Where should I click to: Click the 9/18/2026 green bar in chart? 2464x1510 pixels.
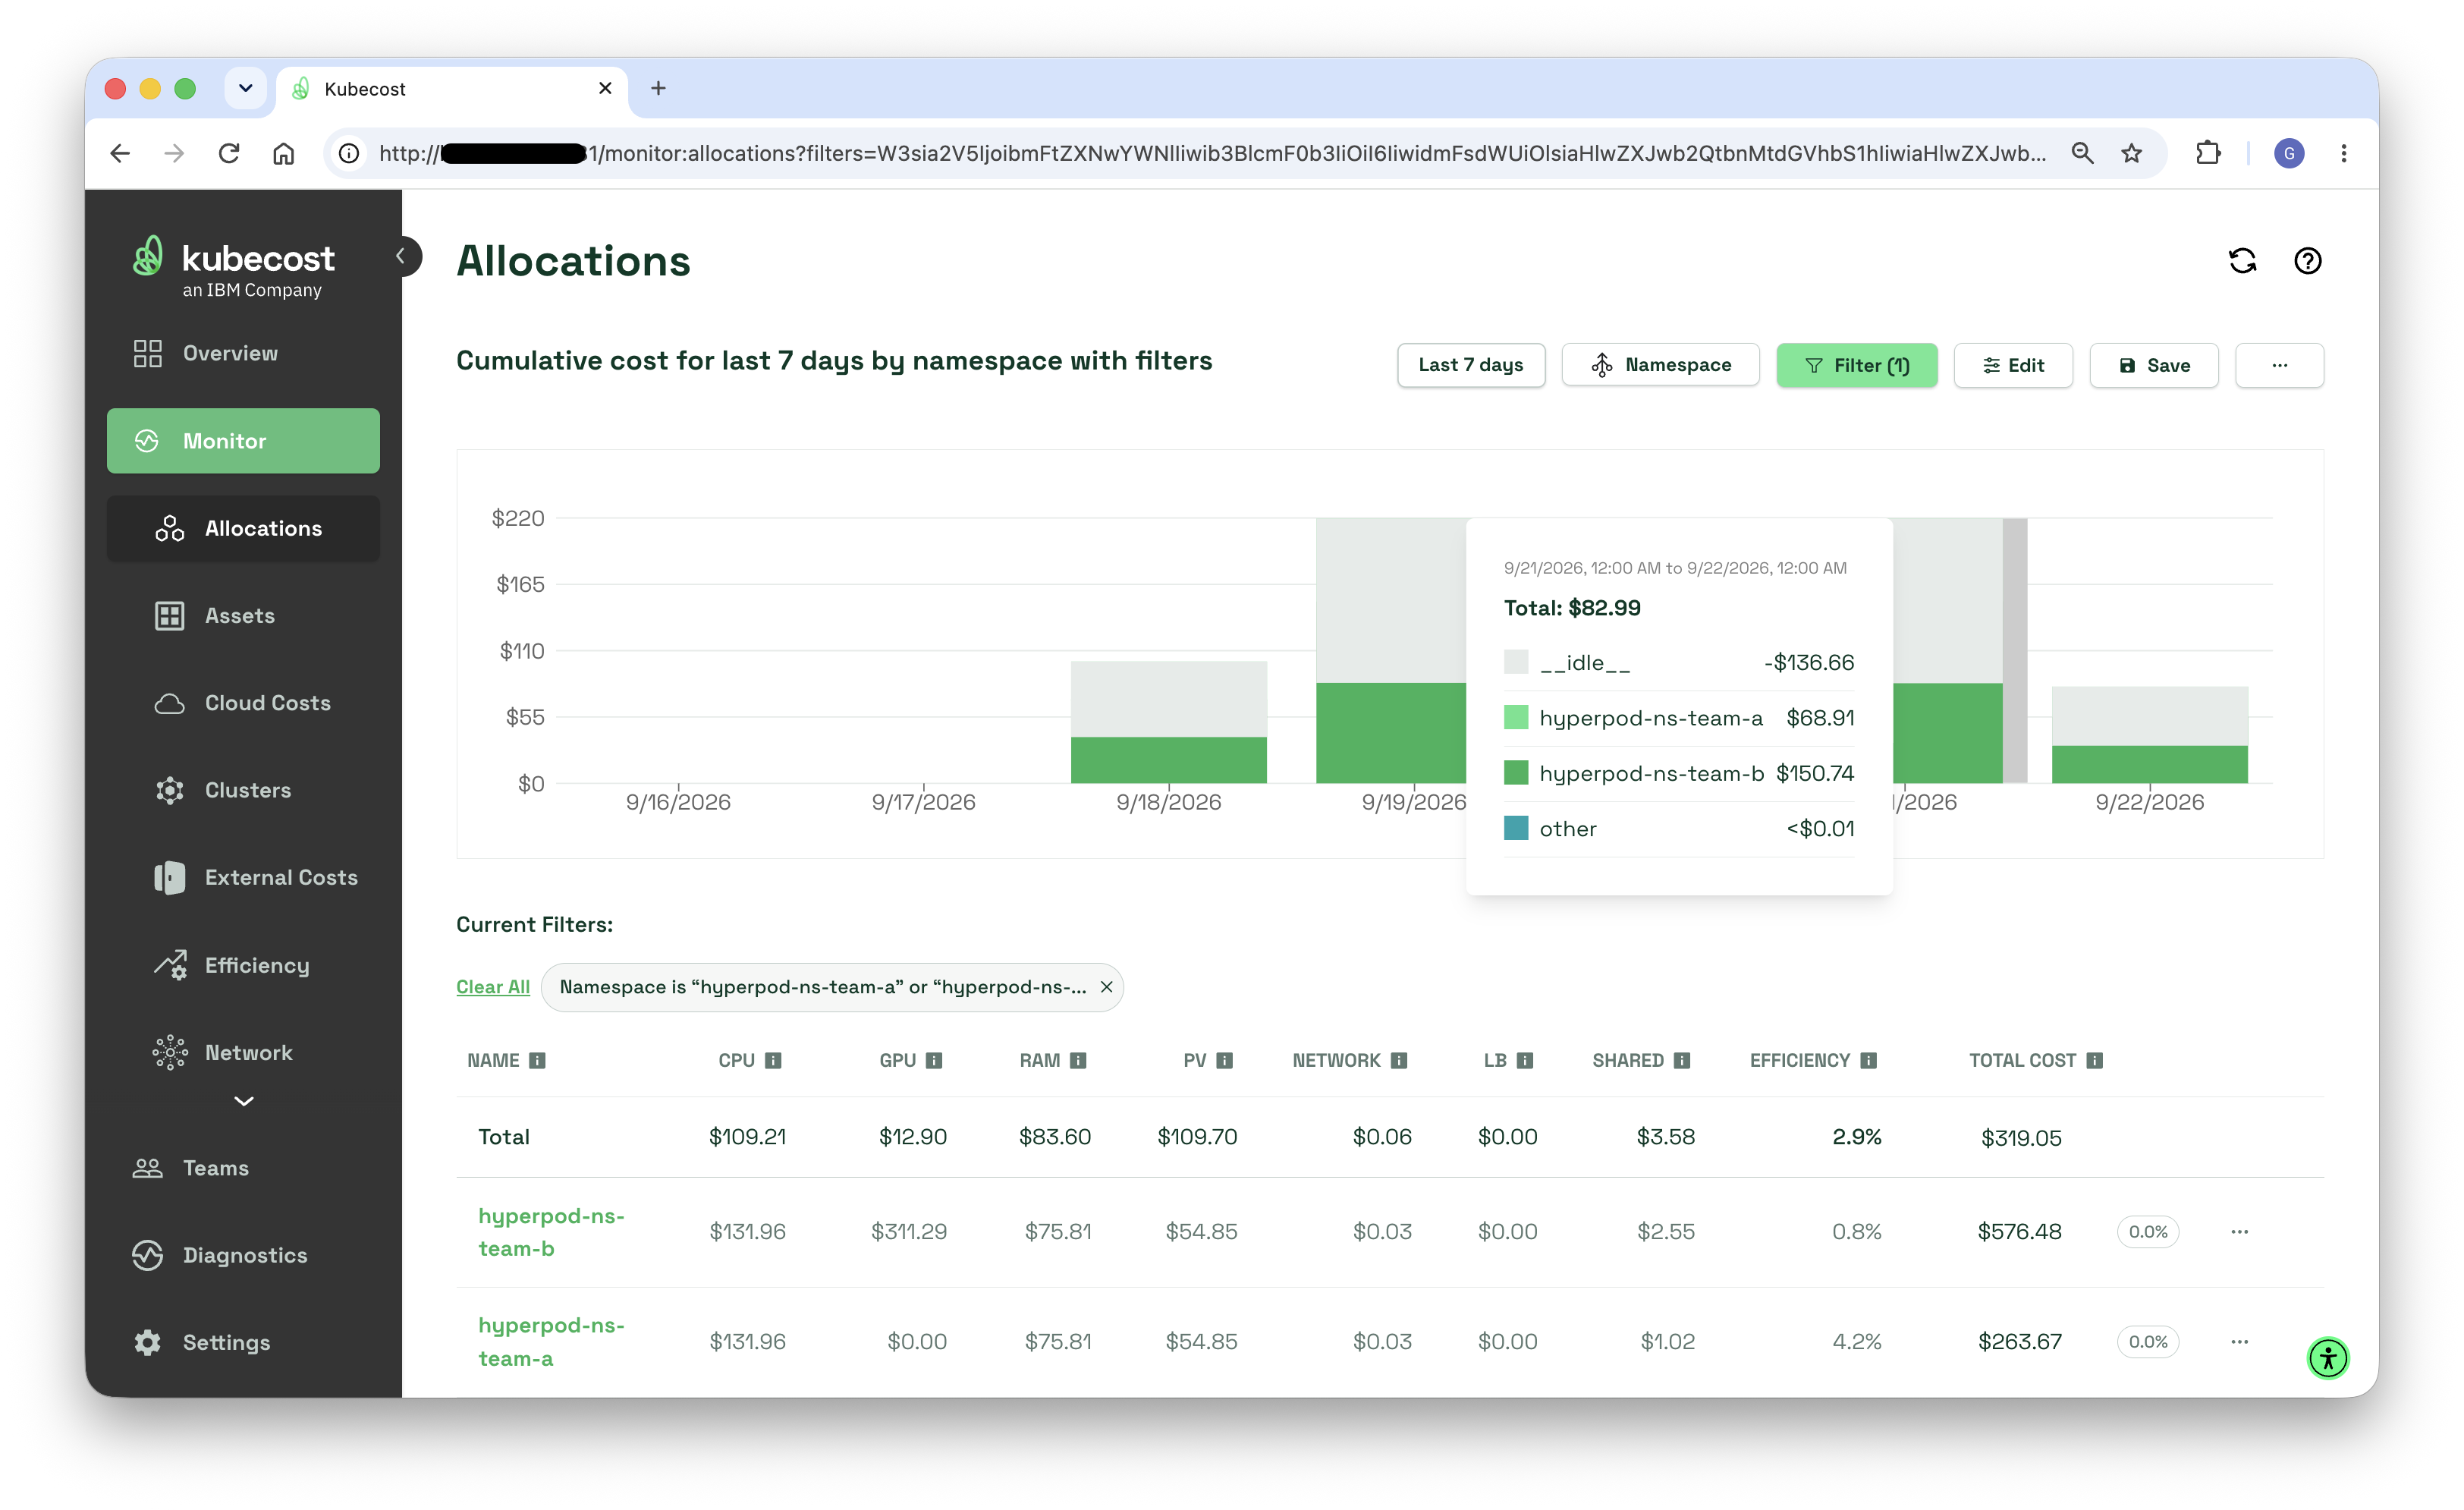[x=1168, y=759]
